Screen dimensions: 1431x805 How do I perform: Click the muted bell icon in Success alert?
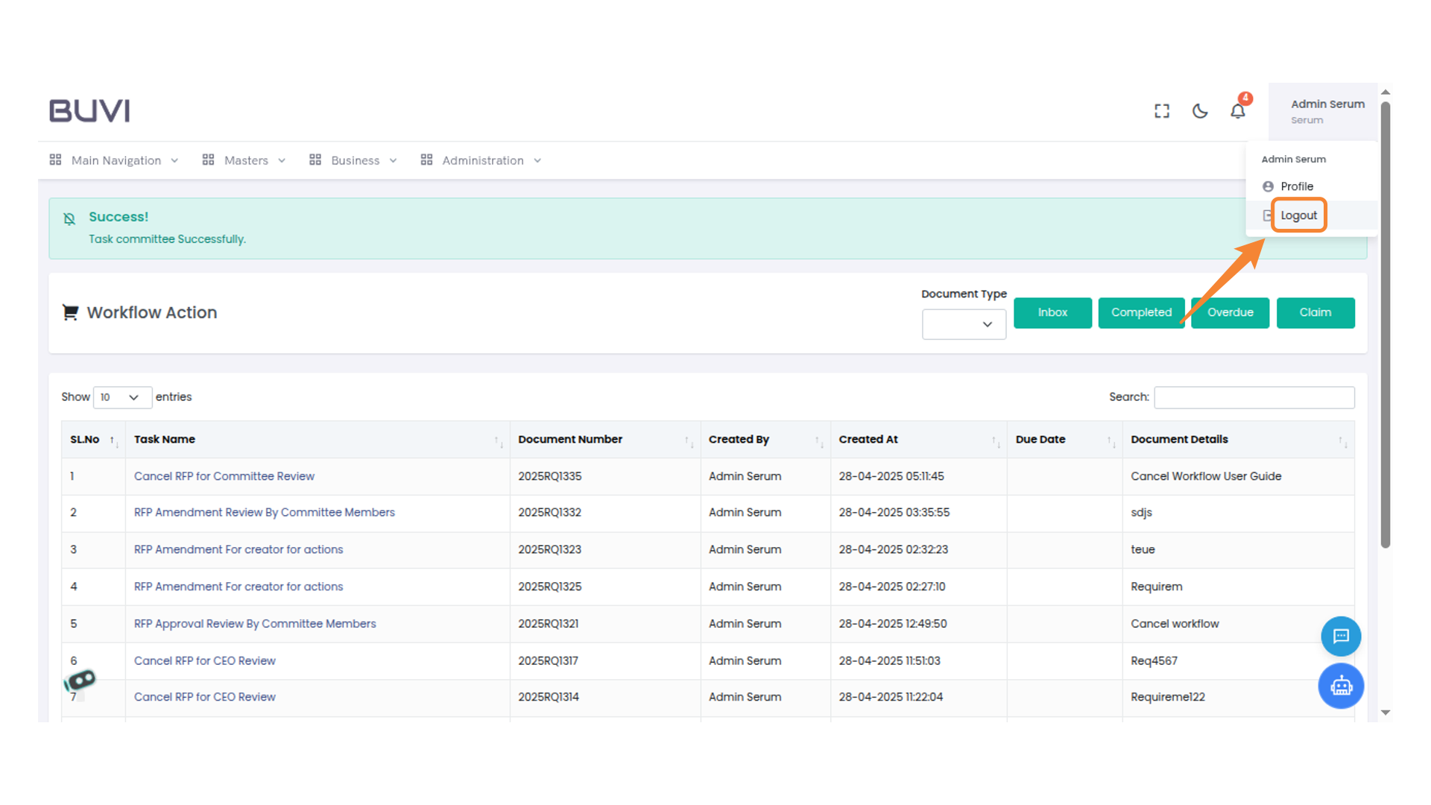point(69,218)
